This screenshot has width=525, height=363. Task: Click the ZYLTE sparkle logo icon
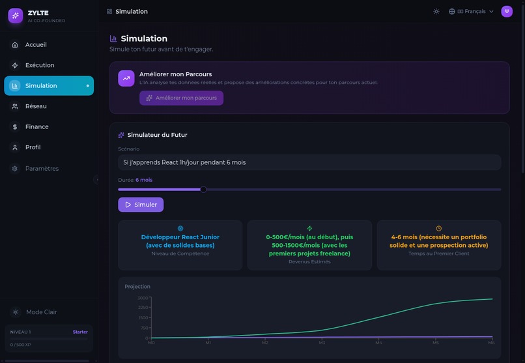(16, 16)
